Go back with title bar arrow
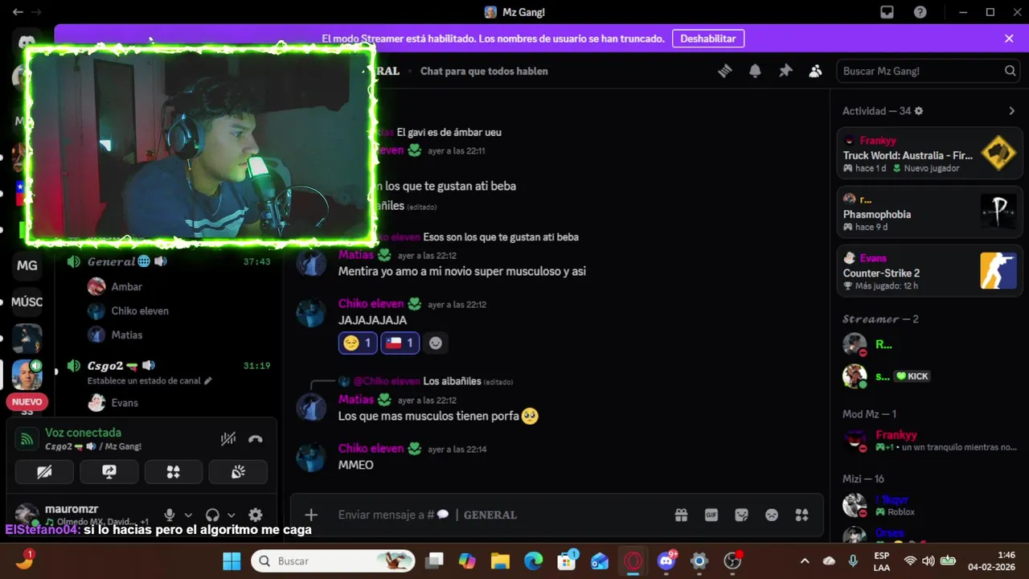The width and height of the screenshot is (1029, 579). pos(18,12)
